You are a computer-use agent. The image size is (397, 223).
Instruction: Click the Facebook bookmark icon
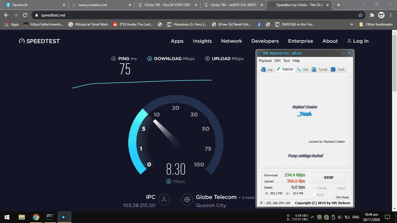click(x=258, y=24)
